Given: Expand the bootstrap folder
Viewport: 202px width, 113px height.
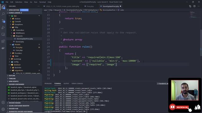Looking at the screenshot, I should tap(24, 59).
